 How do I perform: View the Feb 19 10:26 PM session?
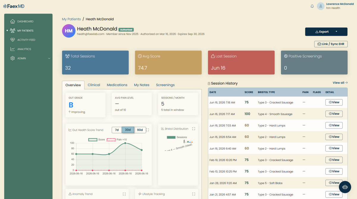point(334,160)
